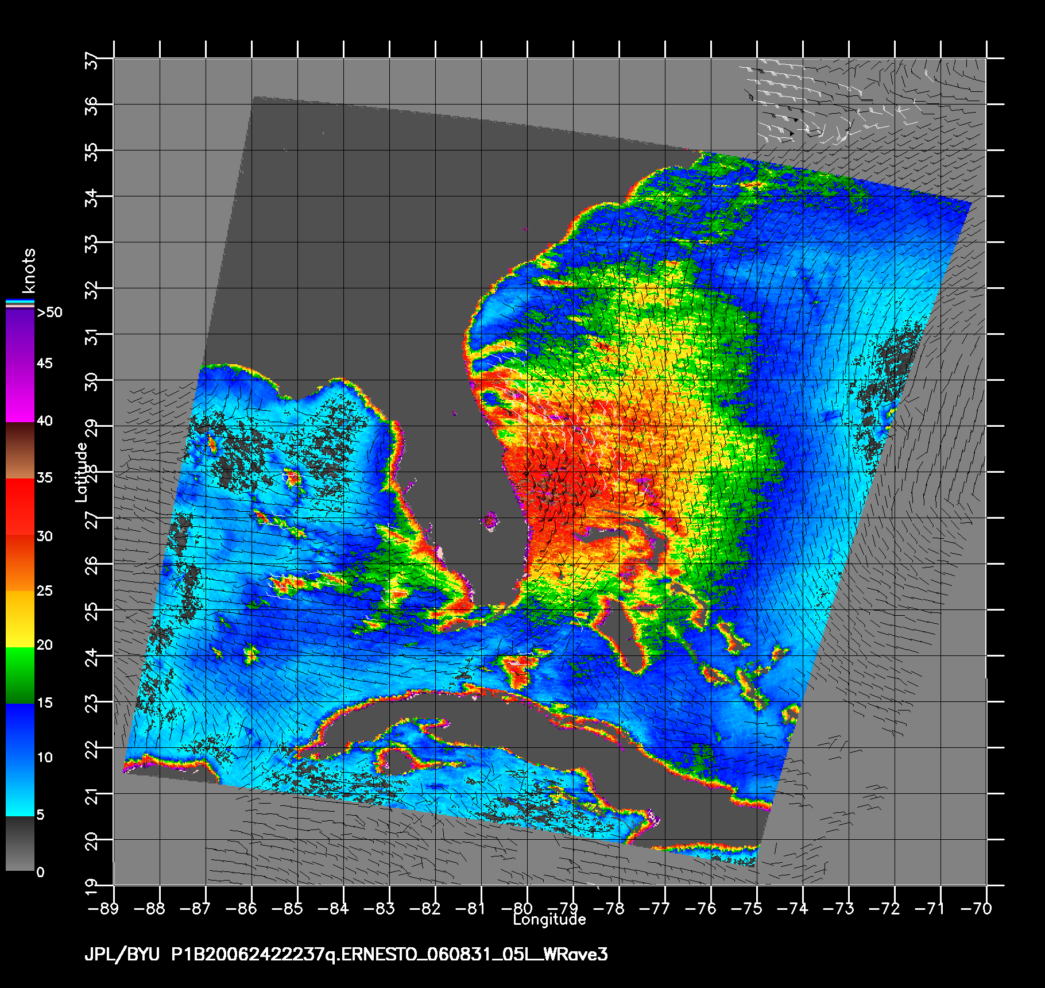Image resolution: width=1045 pixels, height=988 pixels.
Task: Click the '10' label on the knots color scale
Action: [45, 758]
